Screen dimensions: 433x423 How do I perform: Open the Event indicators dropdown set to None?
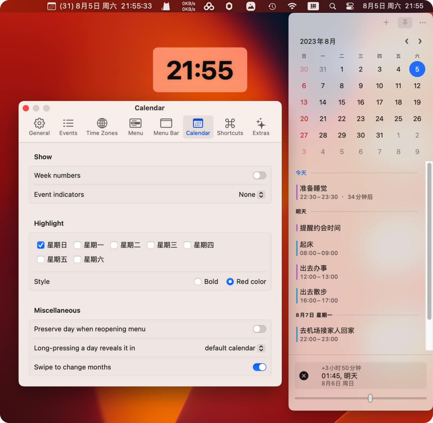coord(252,195)
